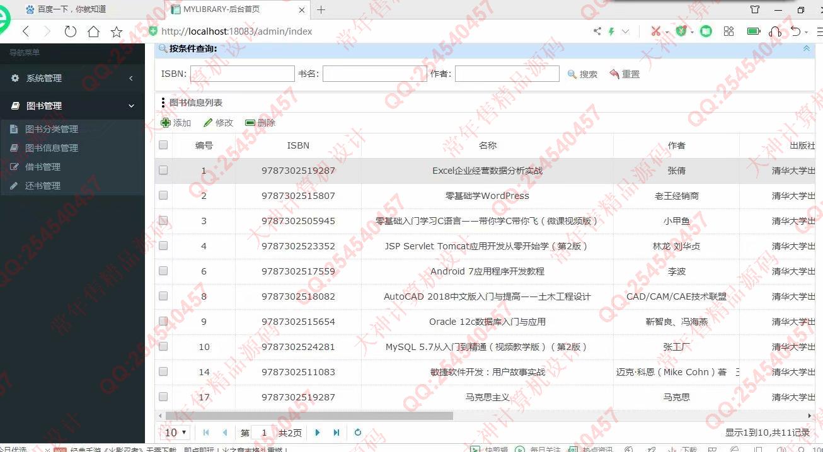The image size is (823, 452).
Task: Check the 敏捷软件开发 row checkbox
Action: point(163,371)
